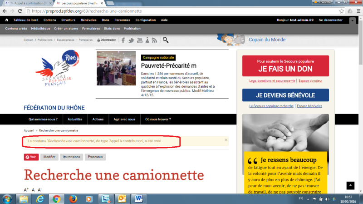Image resolution: width=363 pixels, height=204 pixels.
Task: Click the A+ increase text size control
Action: point(26,189)
